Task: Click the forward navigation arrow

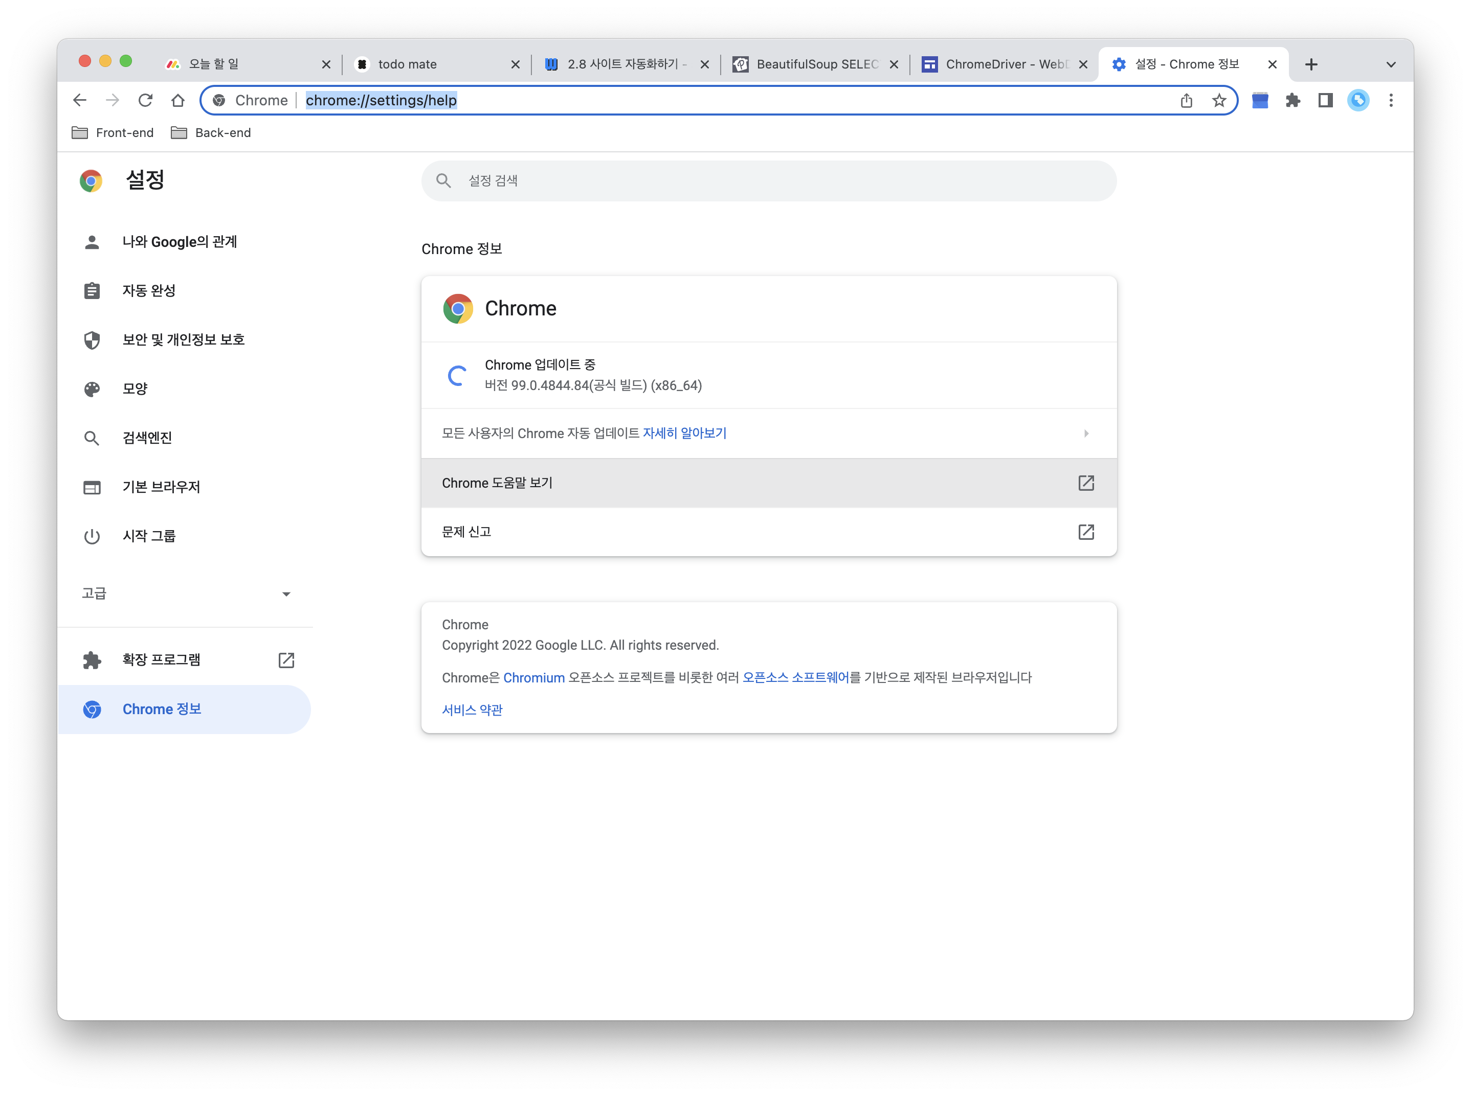Action: [x=112, y=100]
